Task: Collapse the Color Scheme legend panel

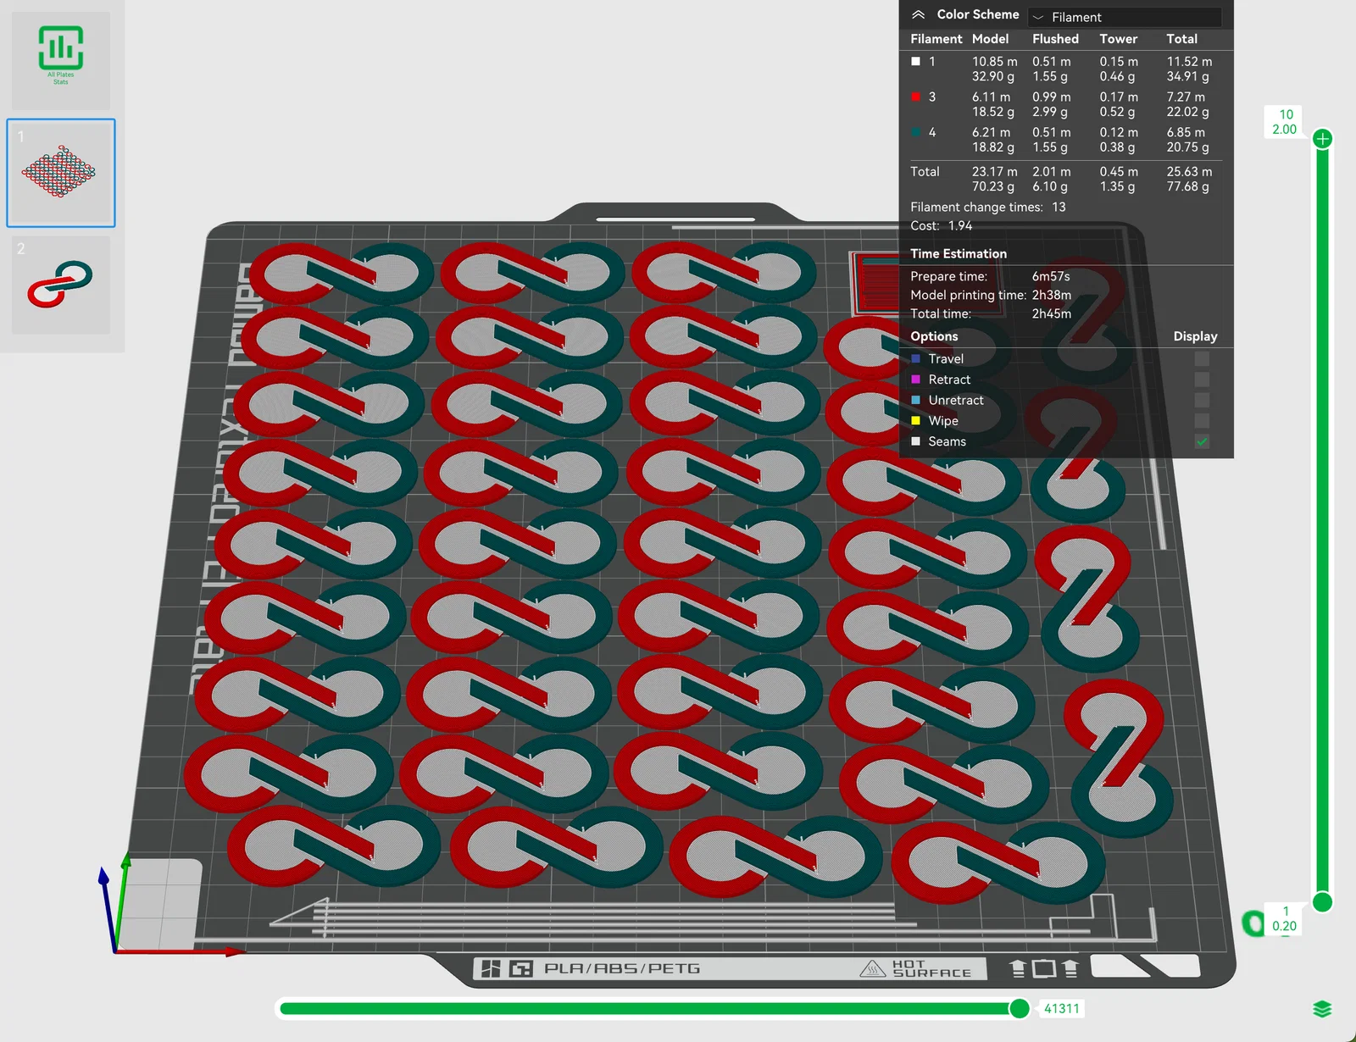Action: point(918,14)
